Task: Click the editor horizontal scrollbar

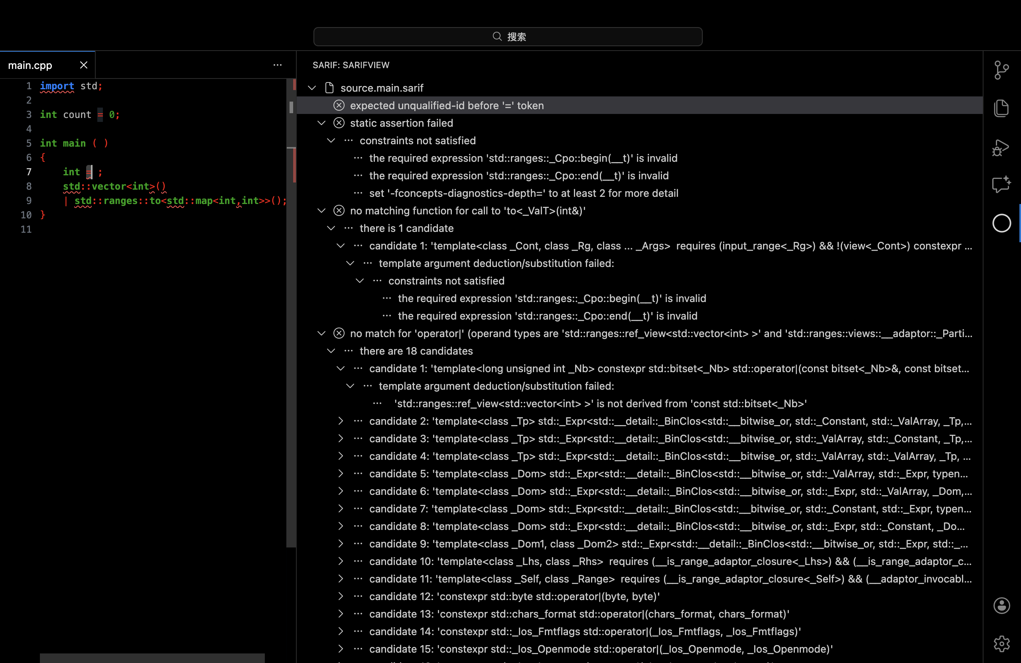Action: pyautogui.click(x=152, y=658)
